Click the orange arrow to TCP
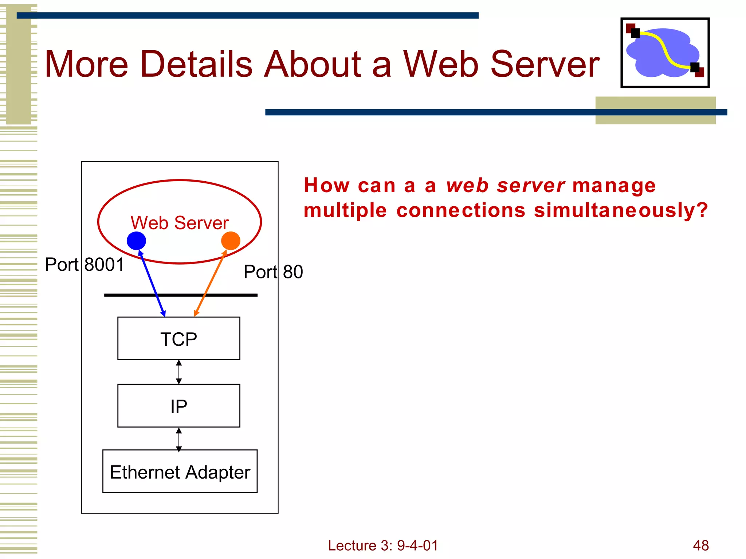 [211, 283]
